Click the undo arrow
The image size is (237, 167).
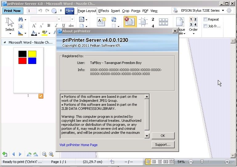click(40, 11)
